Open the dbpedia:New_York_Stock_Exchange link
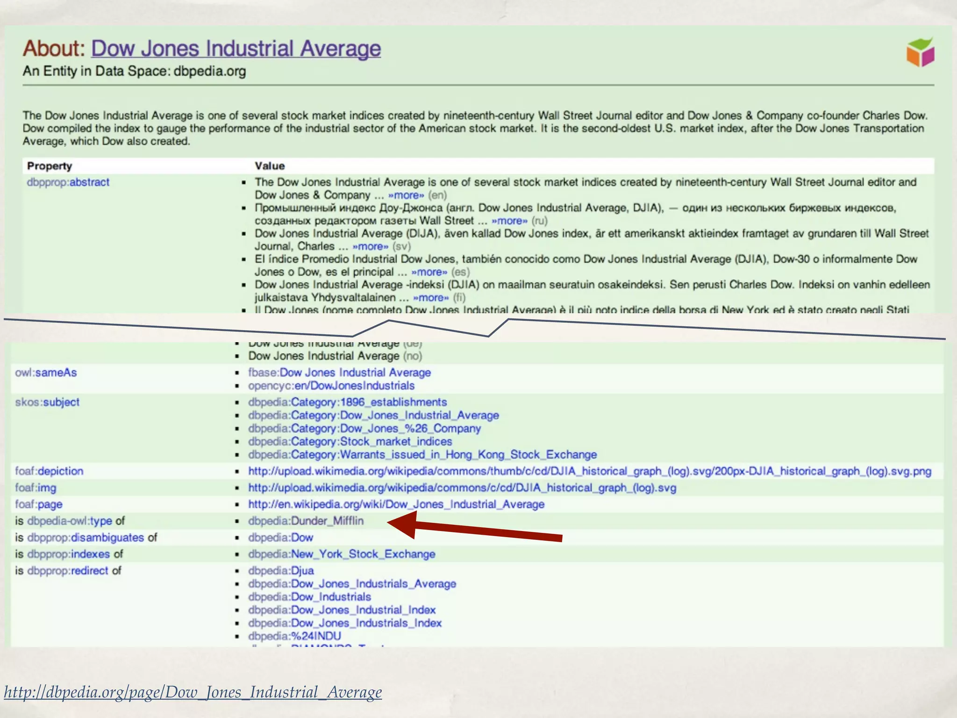 pos(341,554)
